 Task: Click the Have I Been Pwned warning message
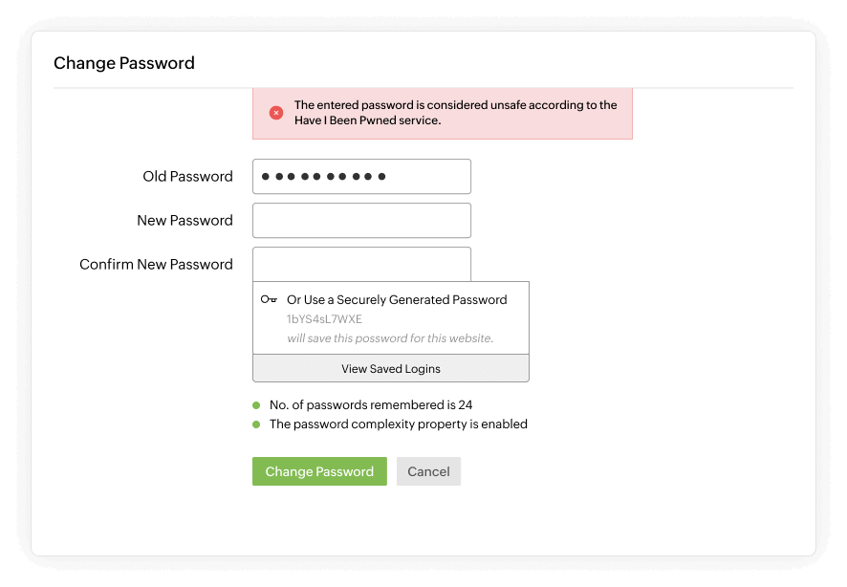(x=453, y=113)
